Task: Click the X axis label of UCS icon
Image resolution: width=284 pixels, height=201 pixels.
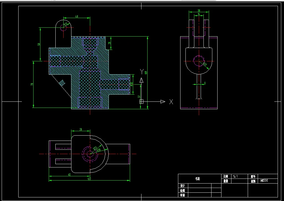Action: click(x=171, y=102)
